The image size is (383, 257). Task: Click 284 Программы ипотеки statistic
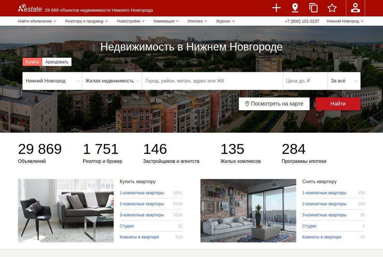[x=304, y=153]
